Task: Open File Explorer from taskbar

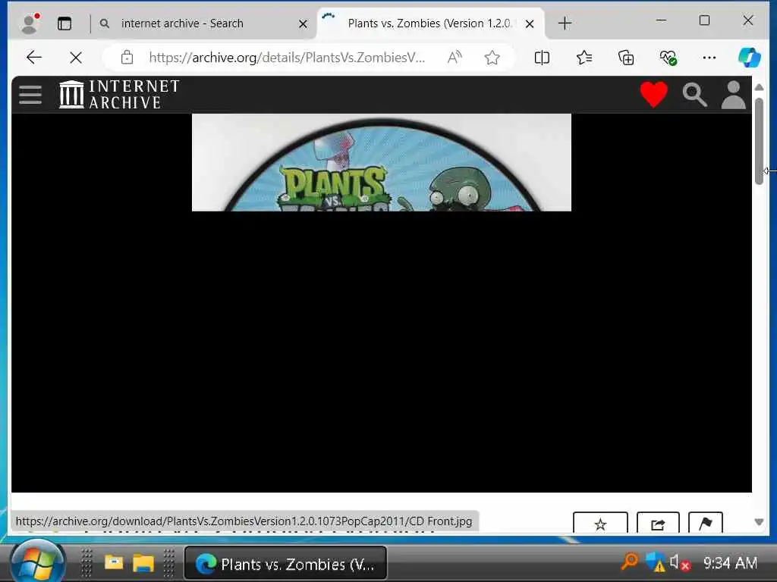Action: click(143, 563)
